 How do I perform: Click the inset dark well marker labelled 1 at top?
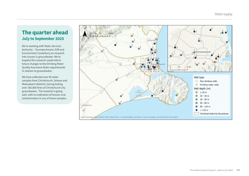pos(210,30)
